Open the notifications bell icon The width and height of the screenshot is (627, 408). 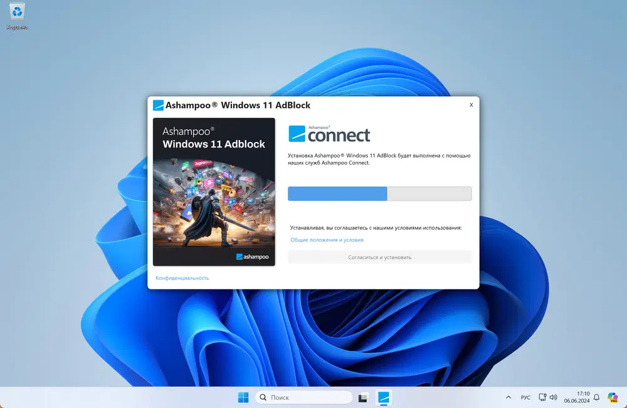pos(596,397)
